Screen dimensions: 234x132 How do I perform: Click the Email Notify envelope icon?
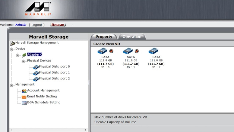tap(24, 97)
